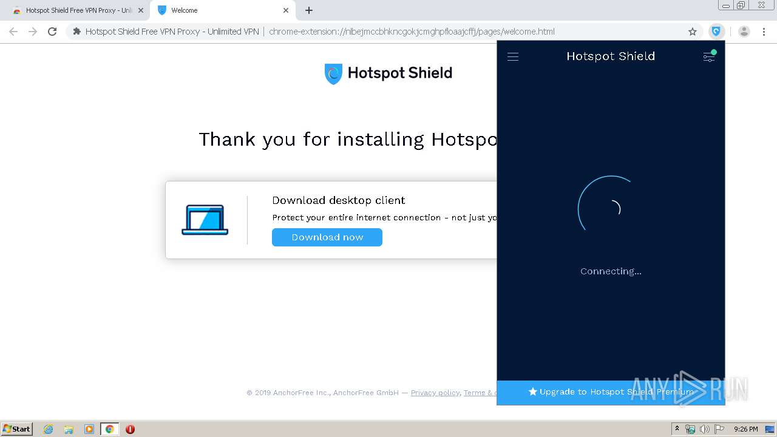This screenshot has width=777, height=437.
Task: Open the Hotspot Shield hamburger menu
Action: [513, 56]
